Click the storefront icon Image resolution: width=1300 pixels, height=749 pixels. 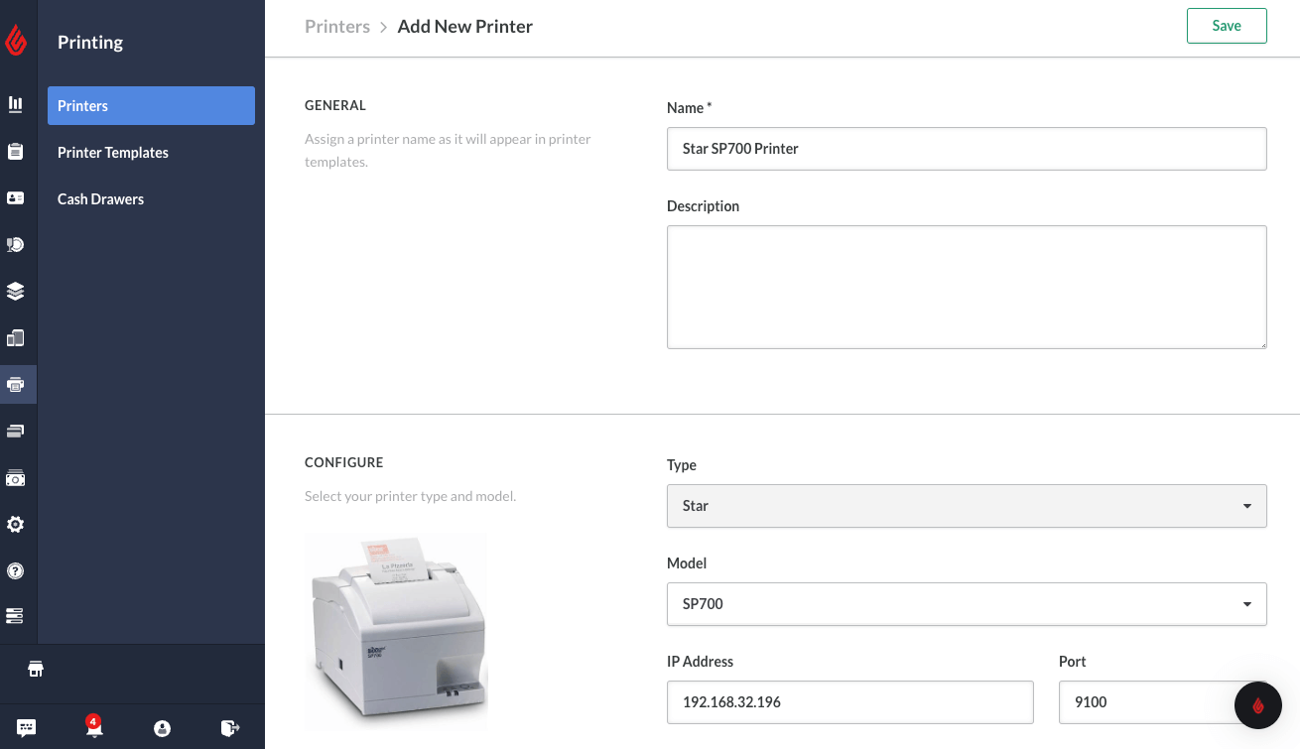point(36,669)
